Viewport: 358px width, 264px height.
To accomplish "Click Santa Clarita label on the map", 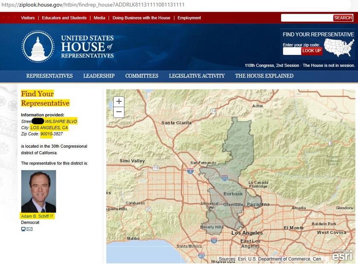I will [x=177, y=123].
